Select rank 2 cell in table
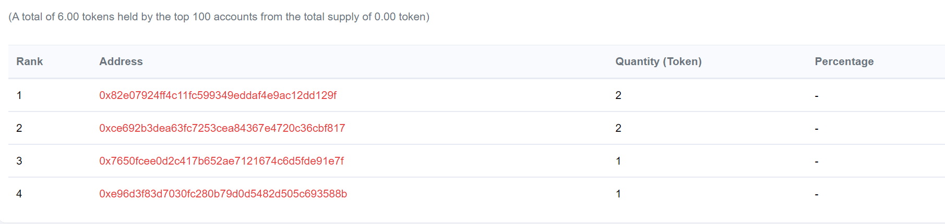945x224 pixels. point(19,128)
